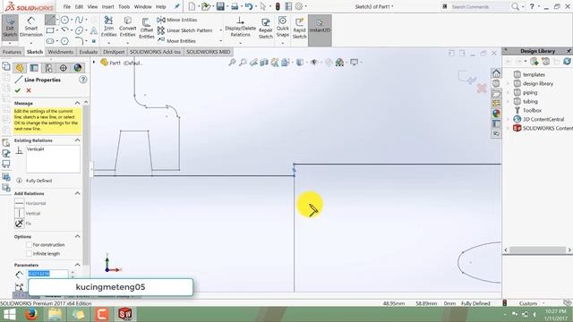The image size is (573, 322).
Task: Add the Horizontal relation
Action: (30, 203)
